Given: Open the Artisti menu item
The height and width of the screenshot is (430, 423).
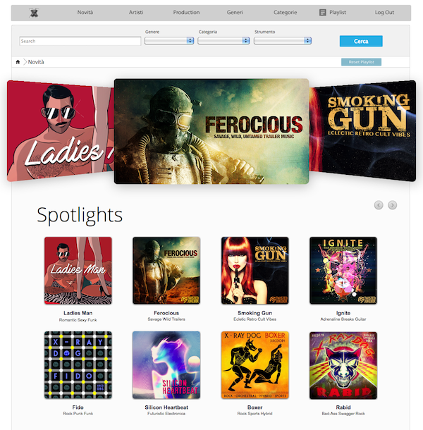Looking at the screenshot, I should coord(136,13).
